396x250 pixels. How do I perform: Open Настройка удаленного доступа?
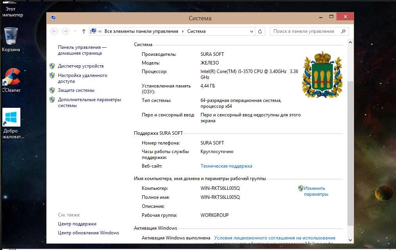(83, 78)
